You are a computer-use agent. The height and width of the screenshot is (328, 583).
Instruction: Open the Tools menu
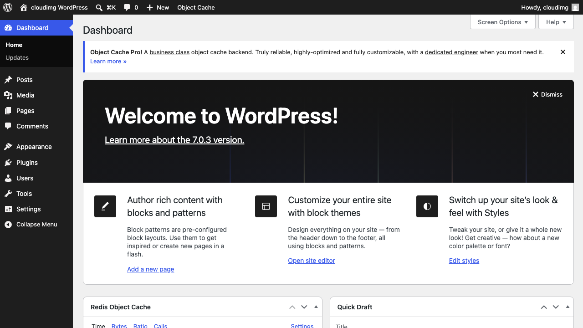(x=36, y=194)
